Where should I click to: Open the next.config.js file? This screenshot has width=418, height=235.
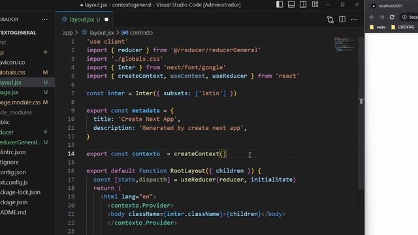14,183
